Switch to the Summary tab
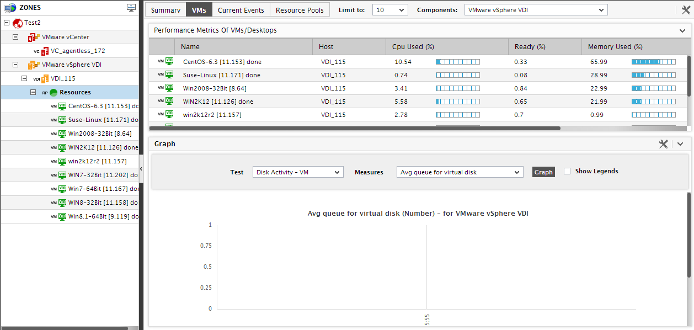The height and width of the screenshot is (330, 694). tap(166, 10)
